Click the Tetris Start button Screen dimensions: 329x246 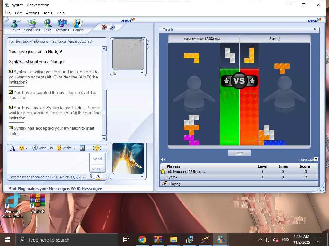click(x=239, y=153)
